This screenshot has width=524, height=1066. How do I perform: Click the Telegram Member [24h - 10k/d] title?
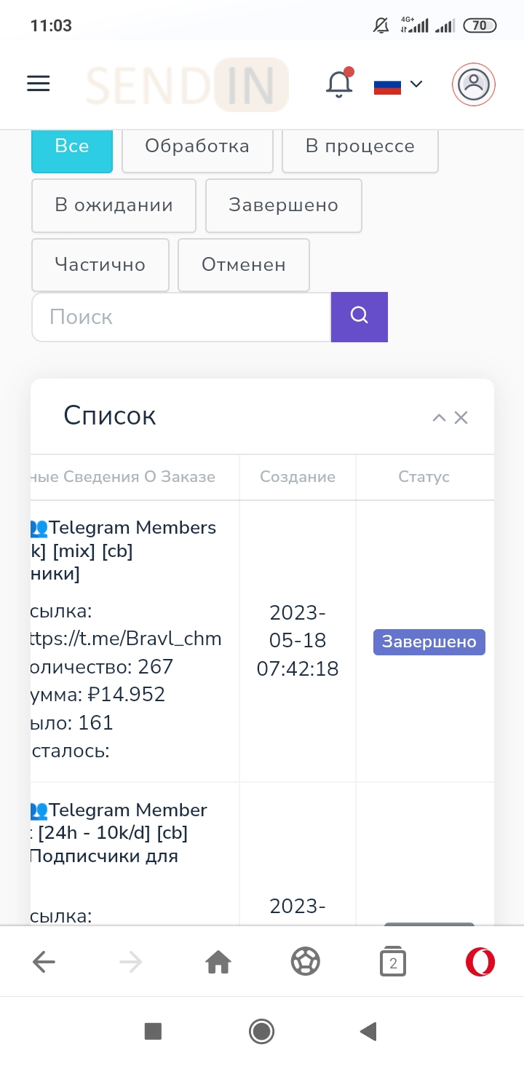[x=119, y=833]
